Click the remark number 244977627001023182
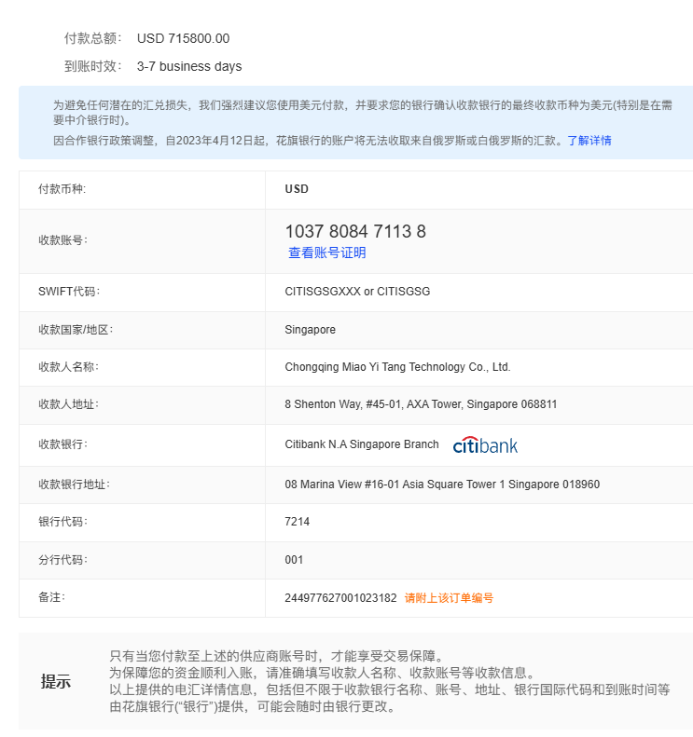Screen dimensions: 693x737 [340, 598]
